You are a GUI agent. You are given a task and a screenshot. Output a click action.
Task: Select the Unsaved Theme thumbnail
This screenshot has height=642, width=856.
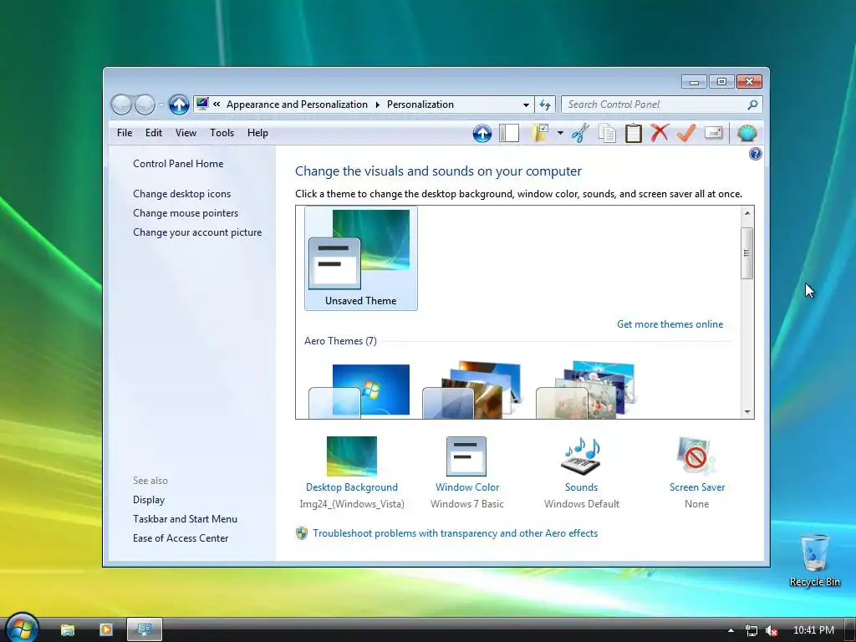coord(361,258)
